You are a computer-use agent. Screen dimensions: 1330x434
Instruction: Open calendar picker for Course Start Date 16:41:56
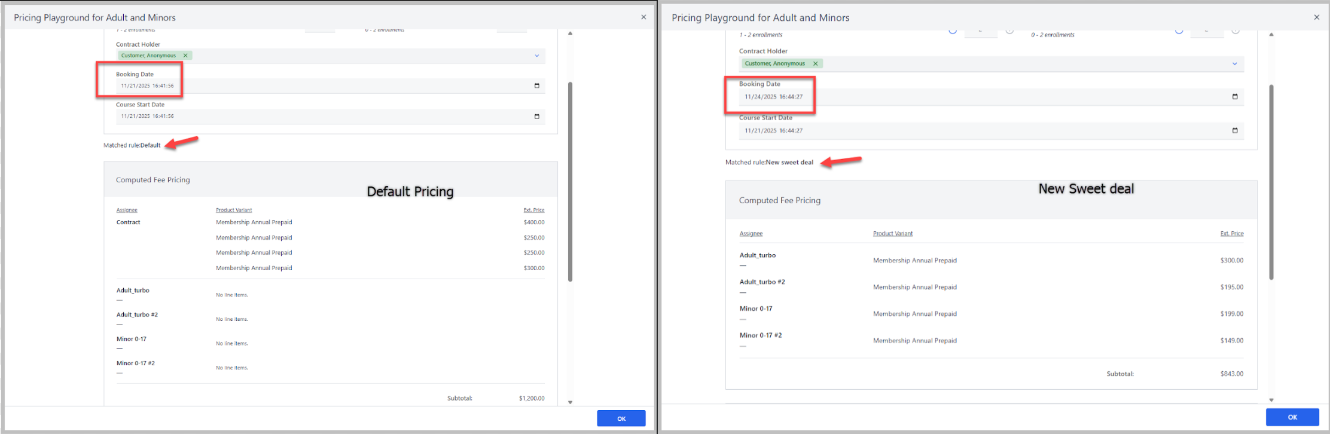[x=536, y=117]
